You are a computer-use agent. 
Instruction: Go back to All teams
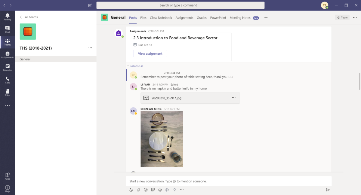(x=29, y=17)
